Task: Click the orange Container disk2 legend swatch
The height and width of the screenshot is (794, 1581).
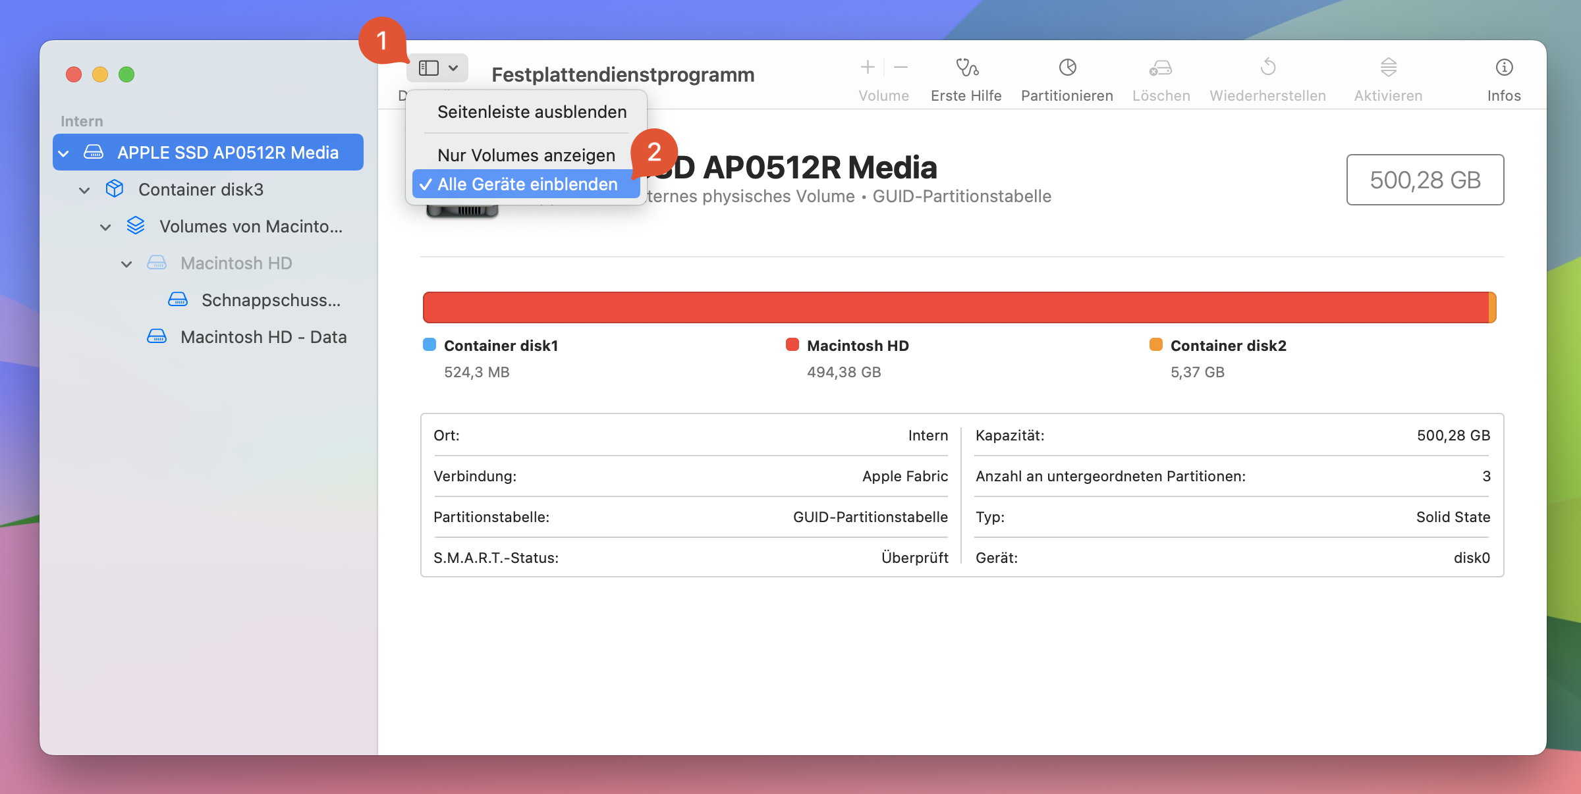Action: point(1155,345)
